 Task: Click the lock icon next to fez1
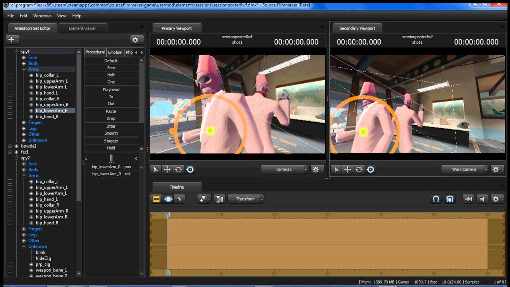[x=10, y=152]
